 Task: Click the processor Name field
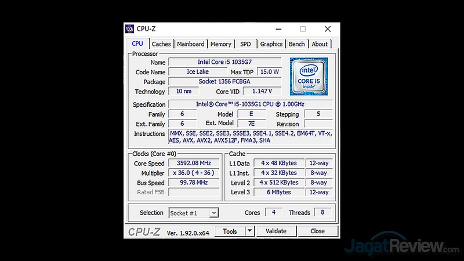224,62
